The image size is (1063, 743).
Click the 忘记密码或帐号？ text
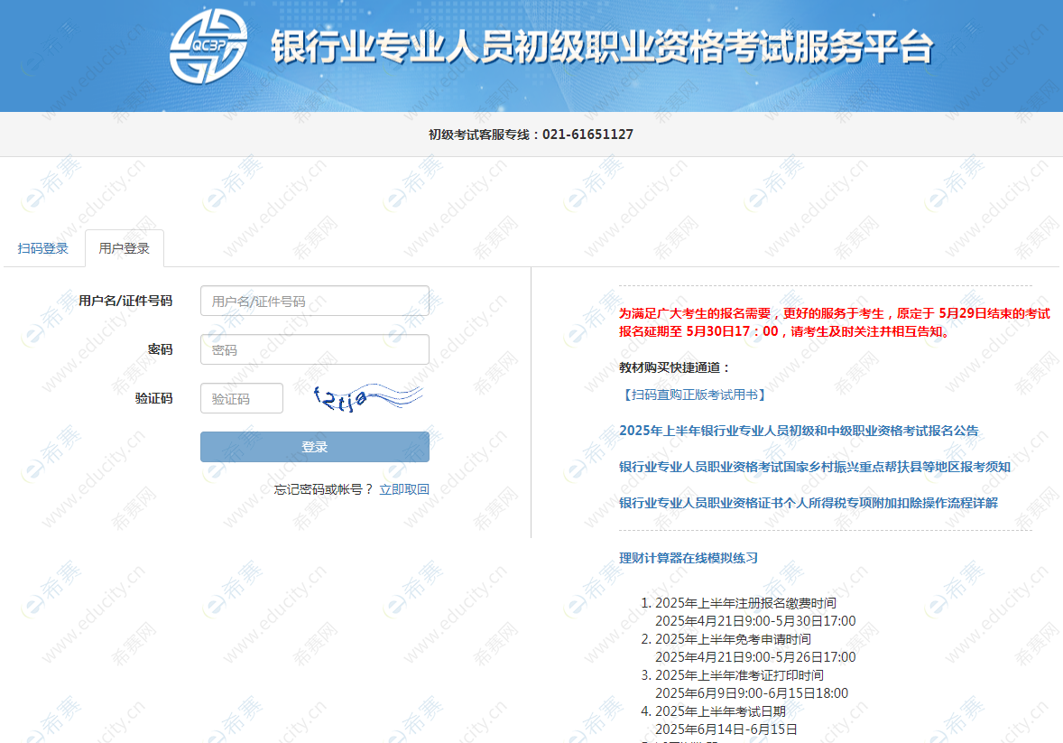(324, 489)
